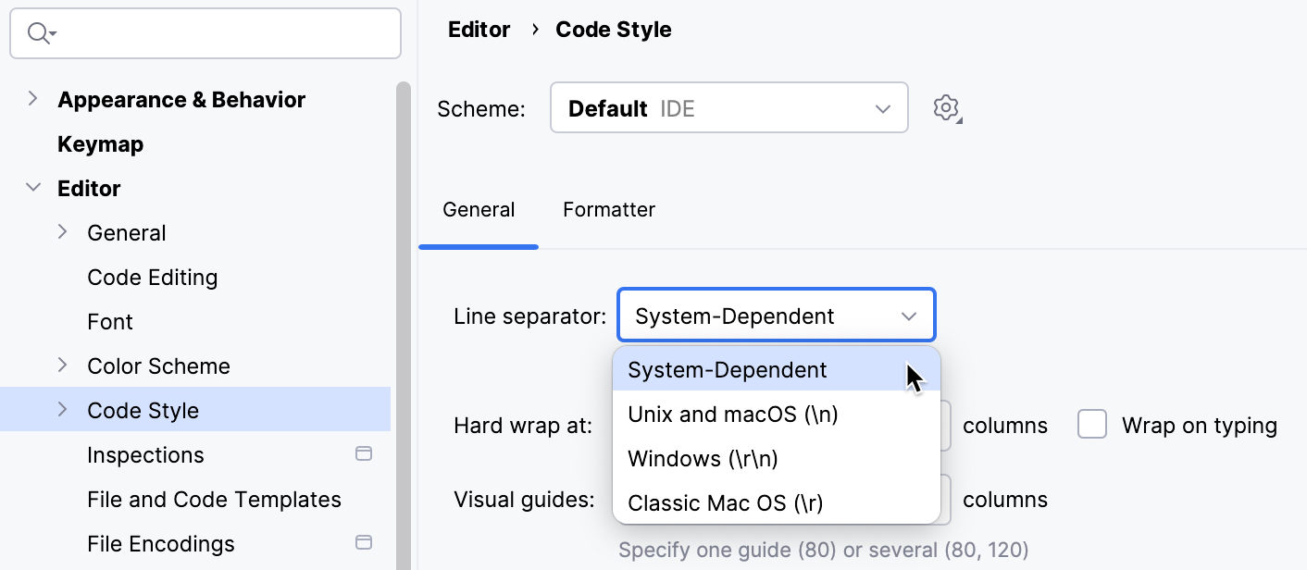Select Classic Mac OS (\r) option

[726, 502]
